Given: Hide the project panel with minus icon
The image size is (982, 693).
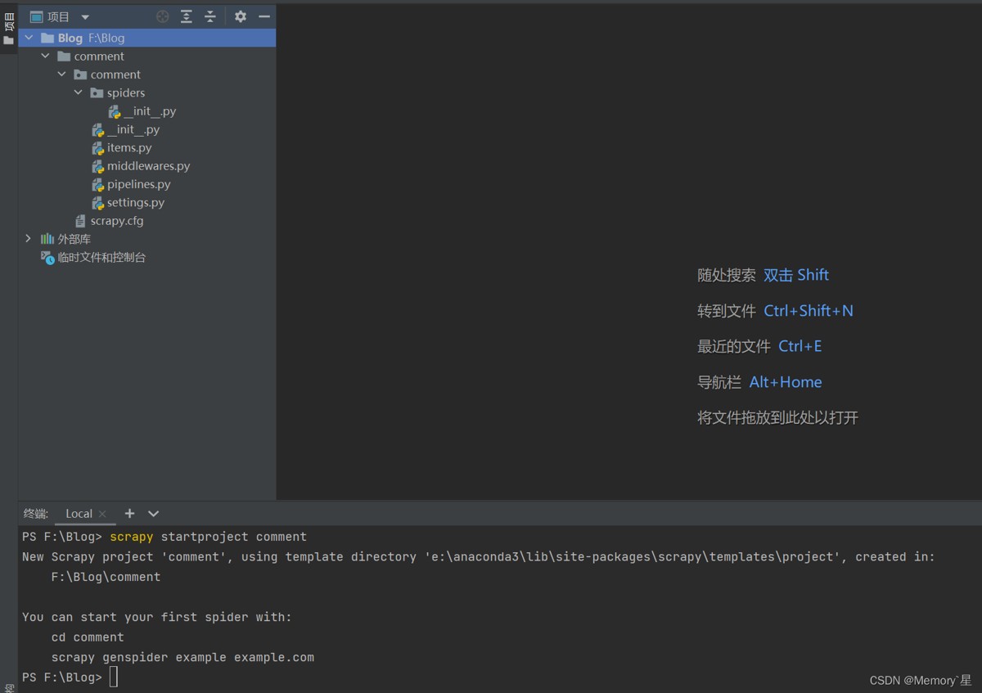Looking at the screenshot, I should pyautogui.click(x=264, y=16).
